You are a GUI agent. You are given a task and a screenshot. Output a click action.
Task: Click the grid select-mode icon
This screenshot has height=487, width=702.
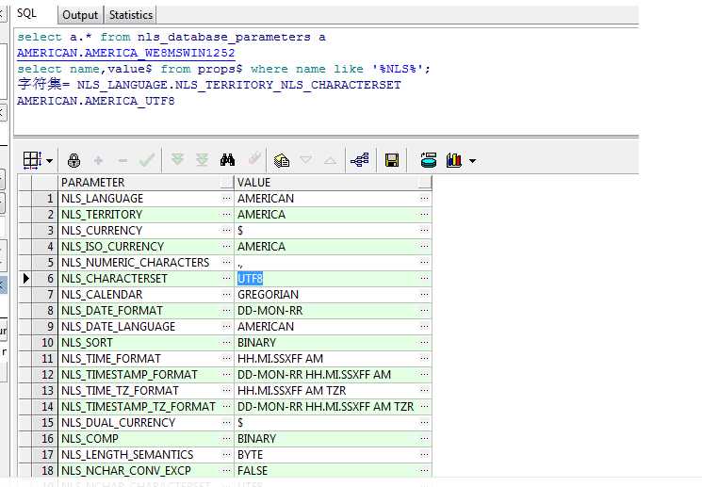point(32,160)
